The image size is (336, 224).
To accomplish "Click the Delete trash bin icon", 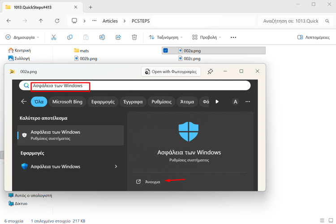I will pyautogui.click(x=134, y=37).
